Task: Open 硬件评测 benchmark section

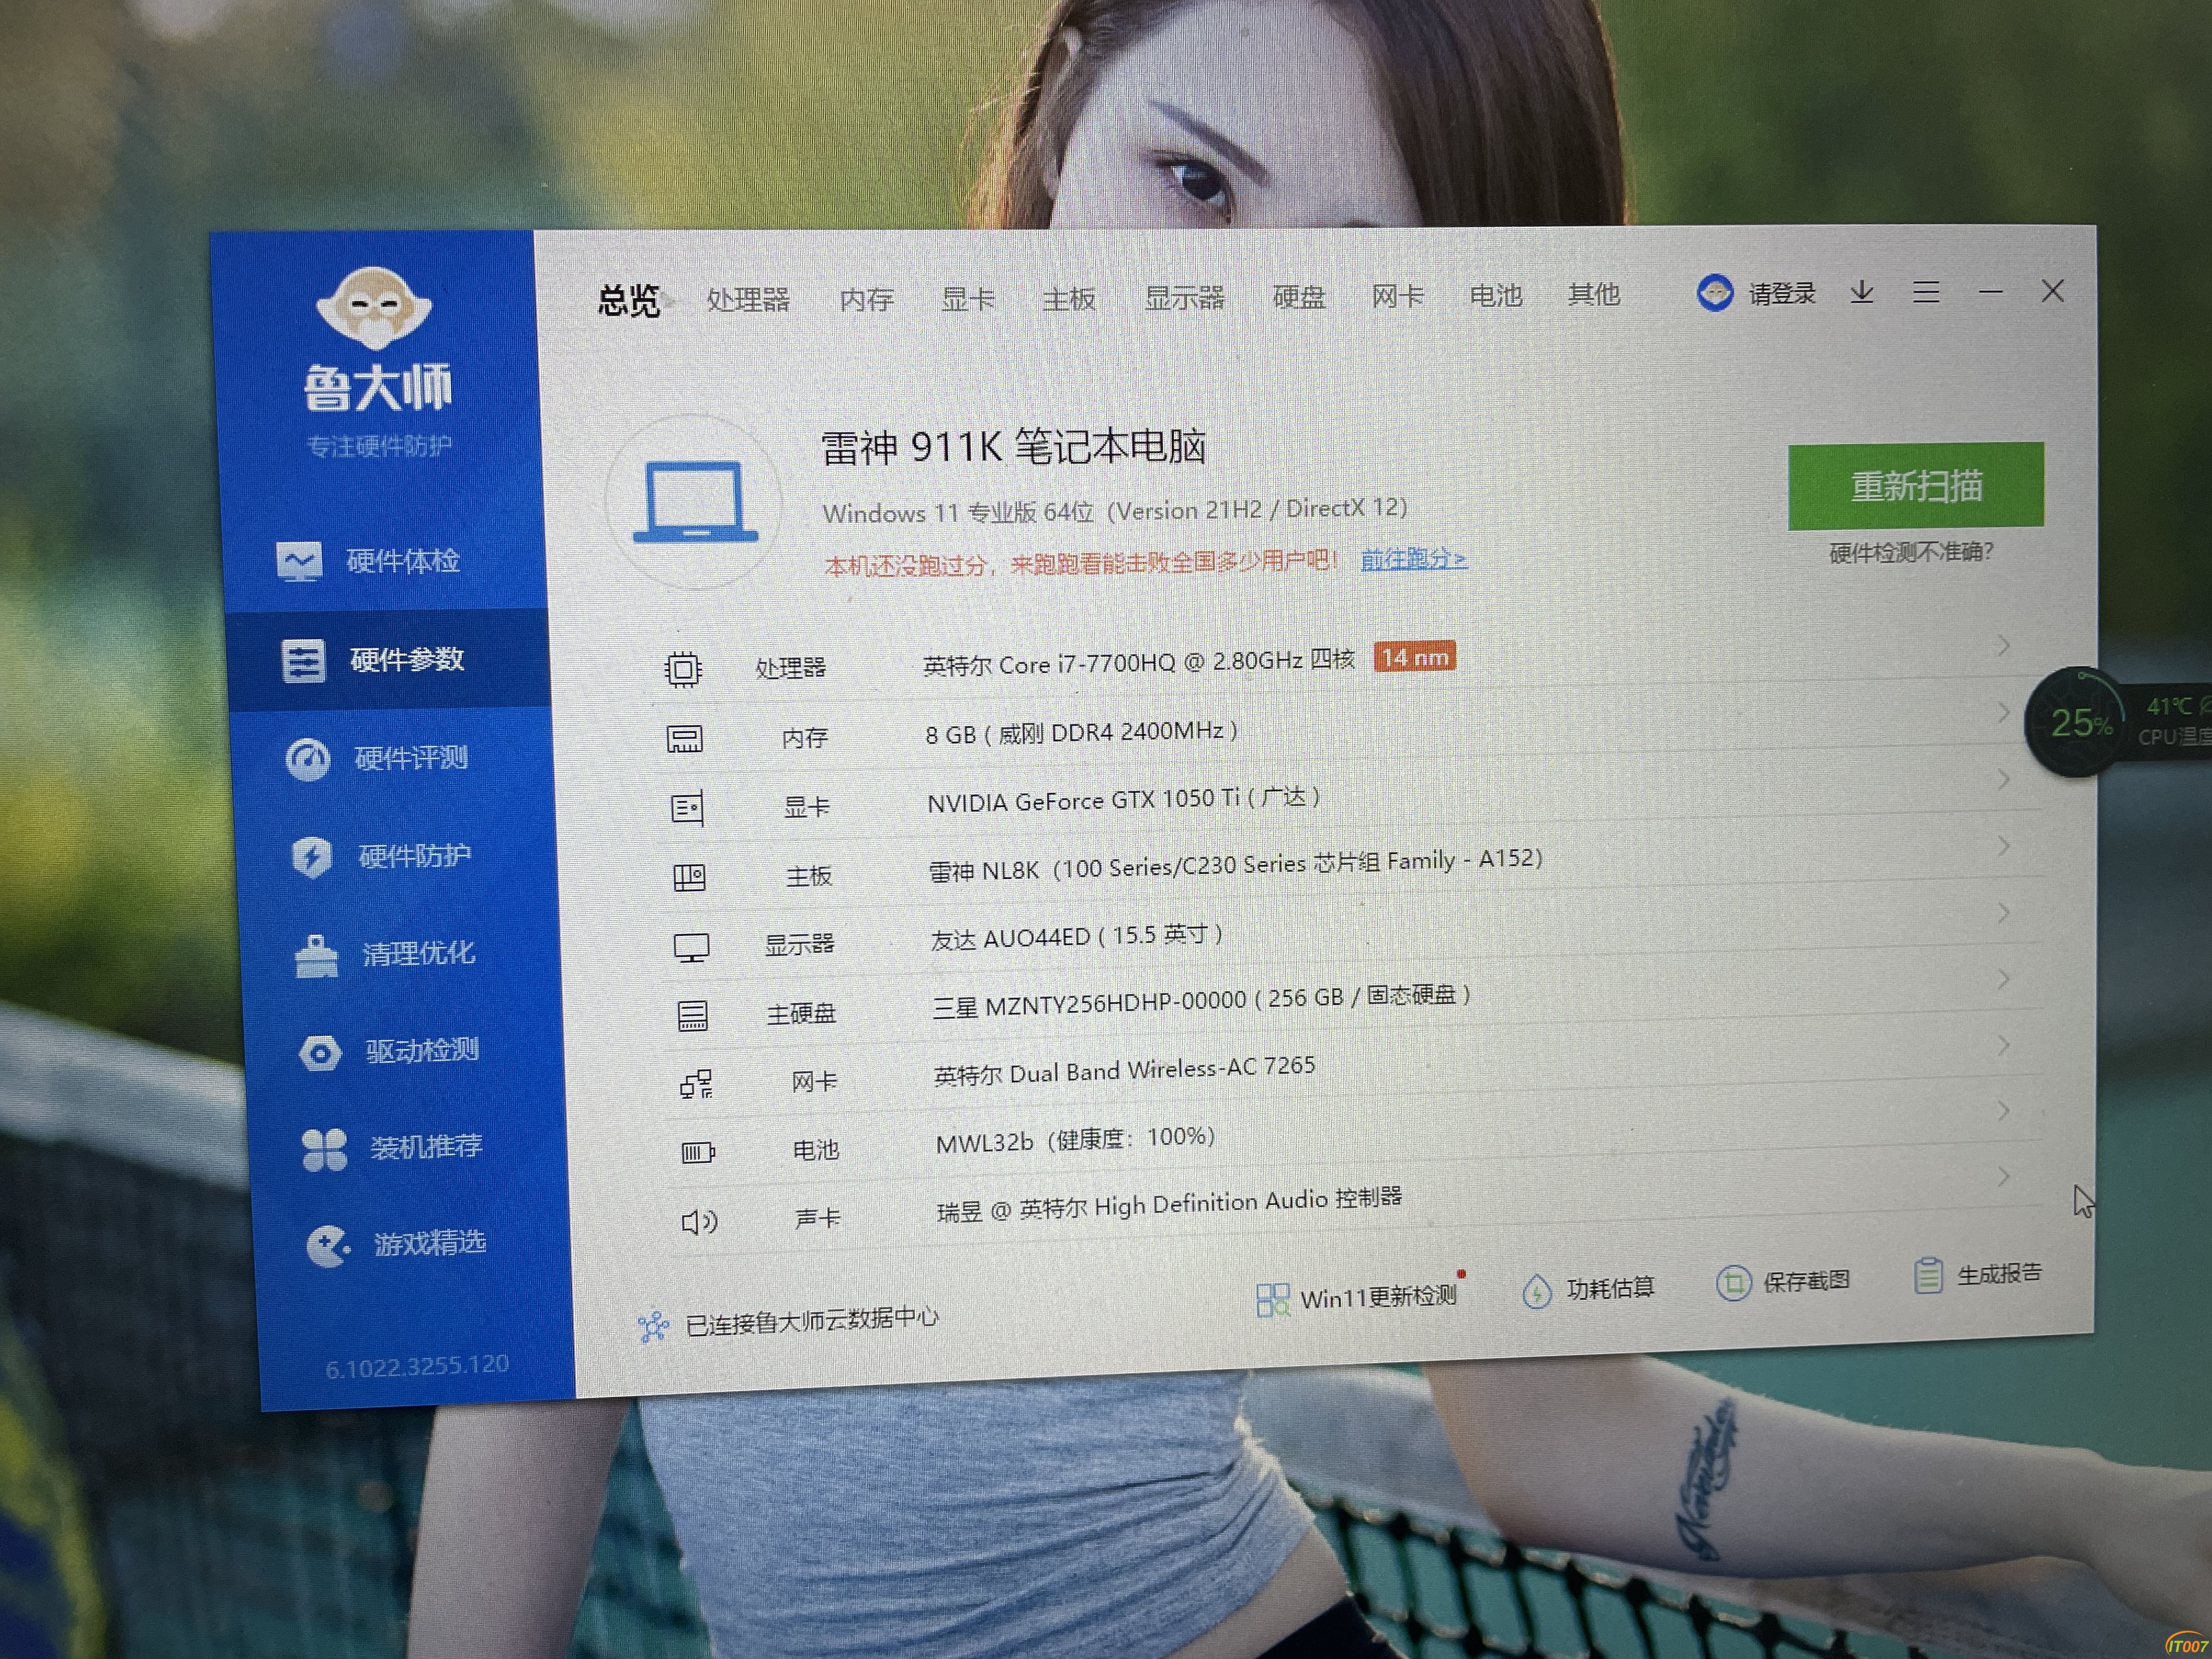Action: click(x=377, y=758)
